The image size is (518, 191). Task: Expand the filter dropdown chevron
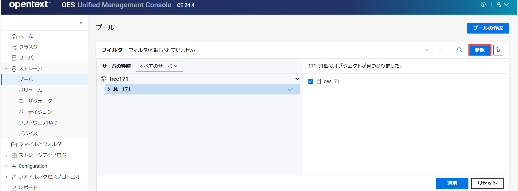[x=427, y=50]
